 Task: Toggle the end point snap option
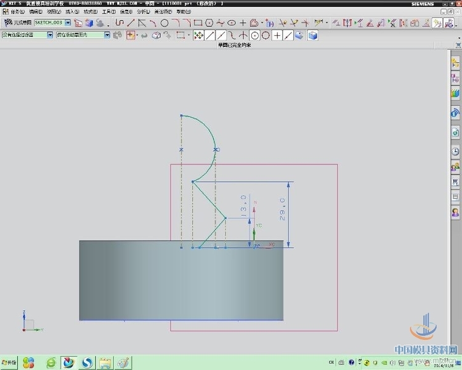(210, 35)
